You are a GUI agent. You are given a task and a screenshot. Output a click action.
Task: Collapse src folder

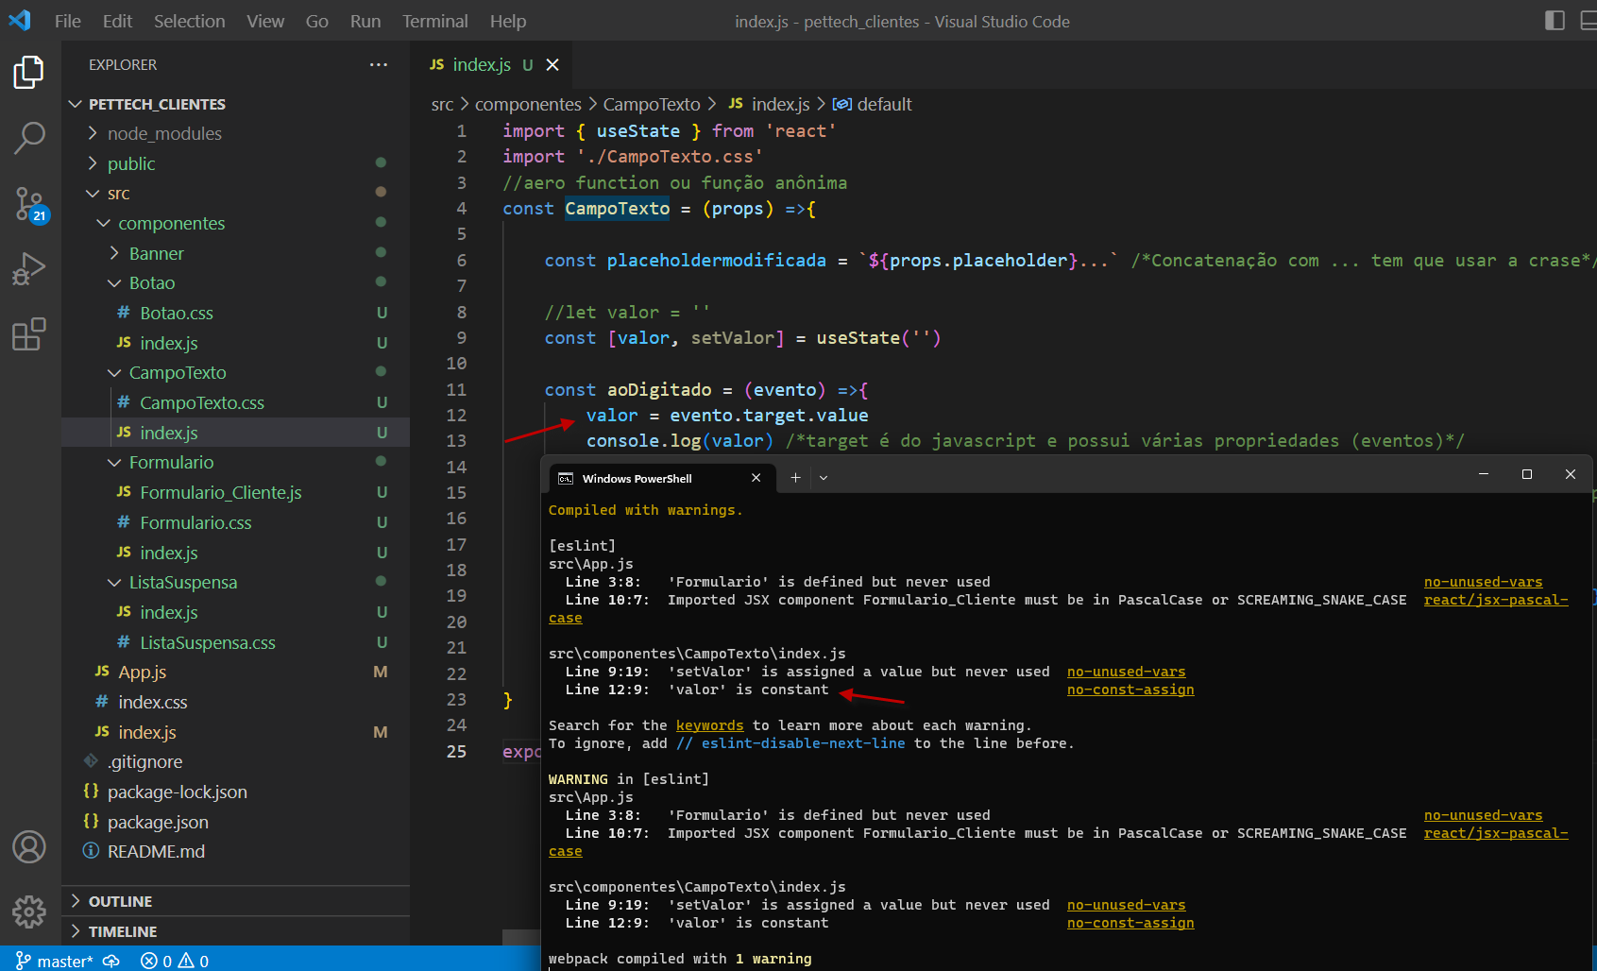pos(119,193)
